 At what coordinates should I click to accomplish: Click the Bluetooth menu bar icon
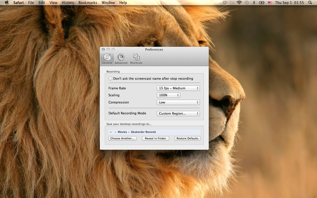(x=254, y=3)
